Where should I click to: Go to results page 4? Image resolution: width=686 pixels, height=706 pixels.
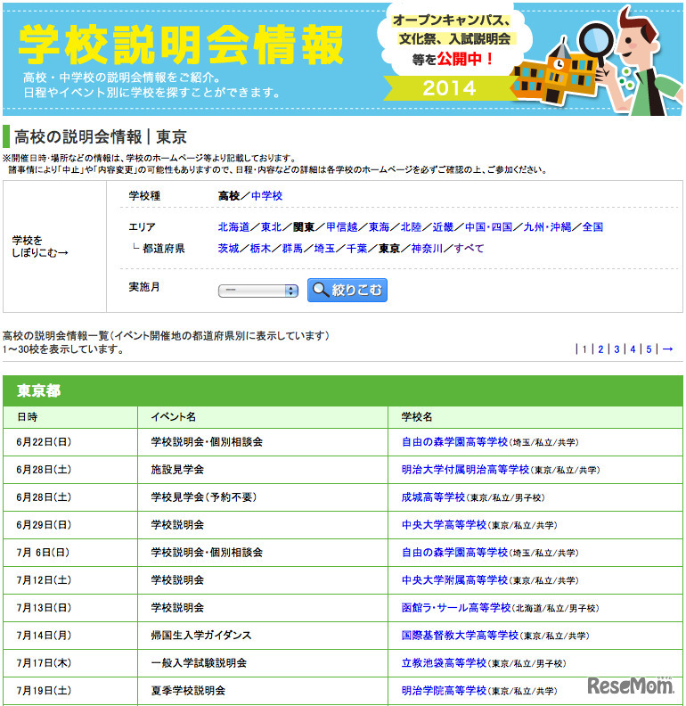[x=633, y=349]
